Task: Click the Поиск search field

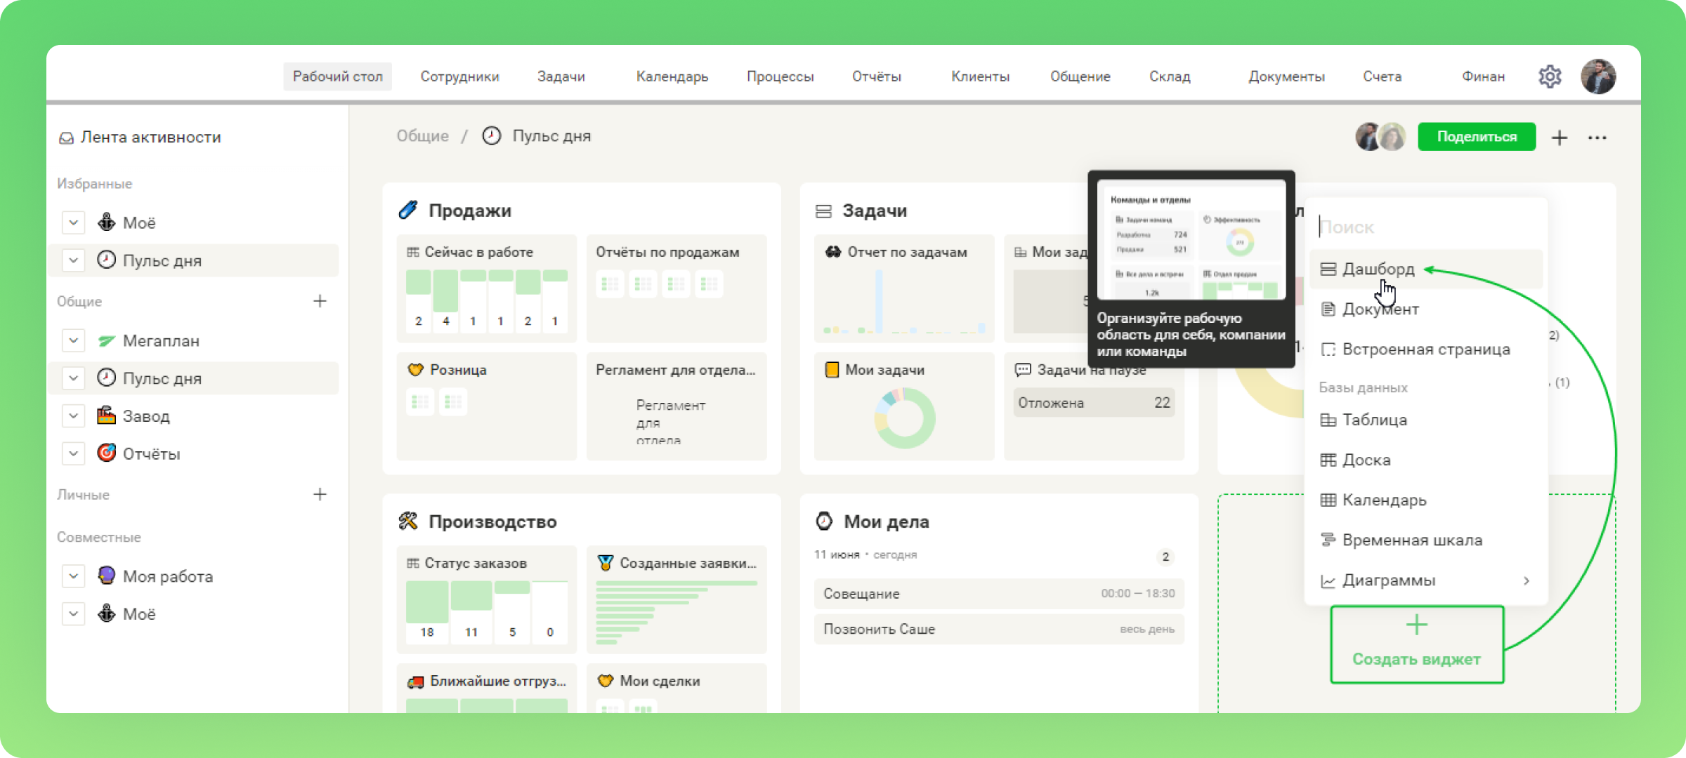Action: [x=1426, y=227]
